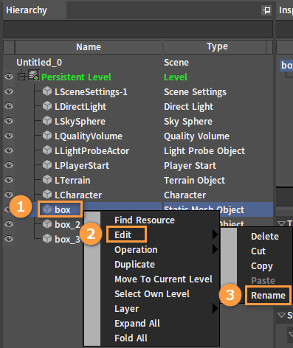
Task: Choose Find Resource in context menu
Action: 145,220
